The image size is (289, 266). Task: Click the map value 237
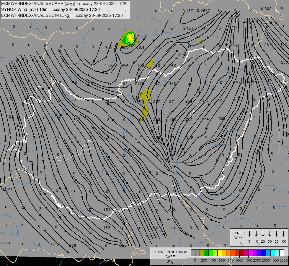[157, 102]
